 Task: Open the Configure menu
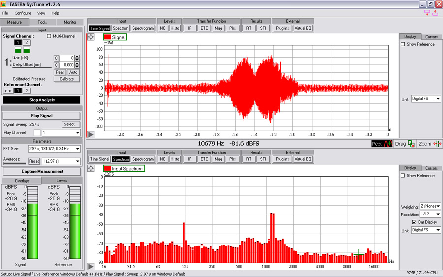[23, 13]
